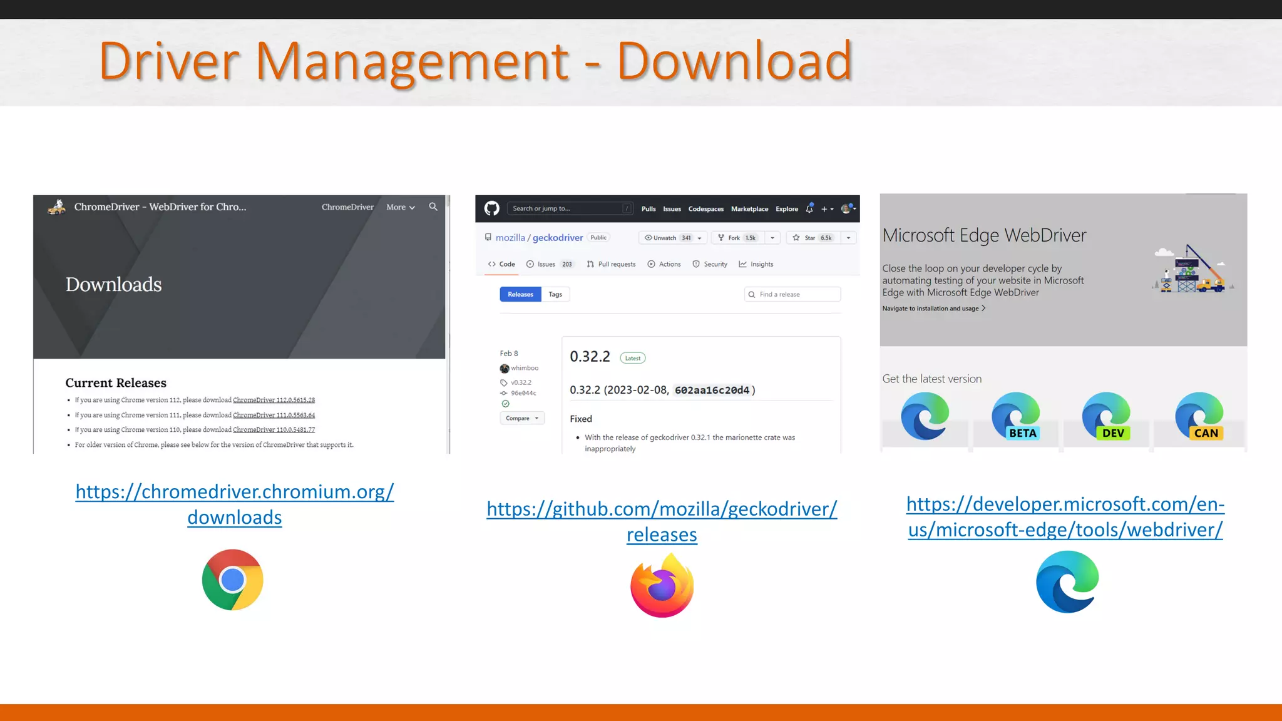Click the ChromeDriver site logo icon
Screen dimensions: 1282x721
57,207
